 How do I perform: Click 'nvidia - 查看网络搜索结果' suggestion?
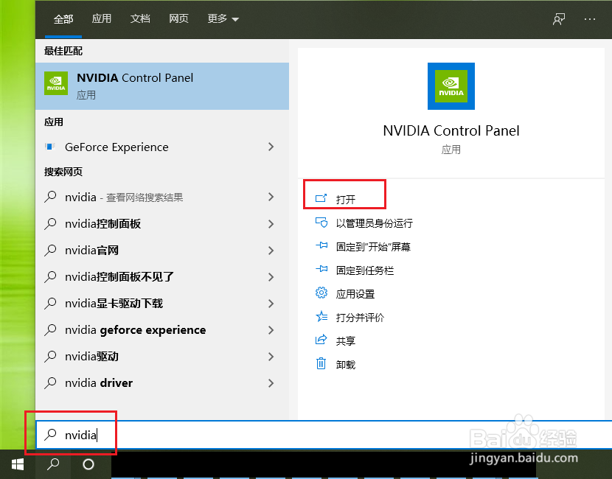click(162, 197)
